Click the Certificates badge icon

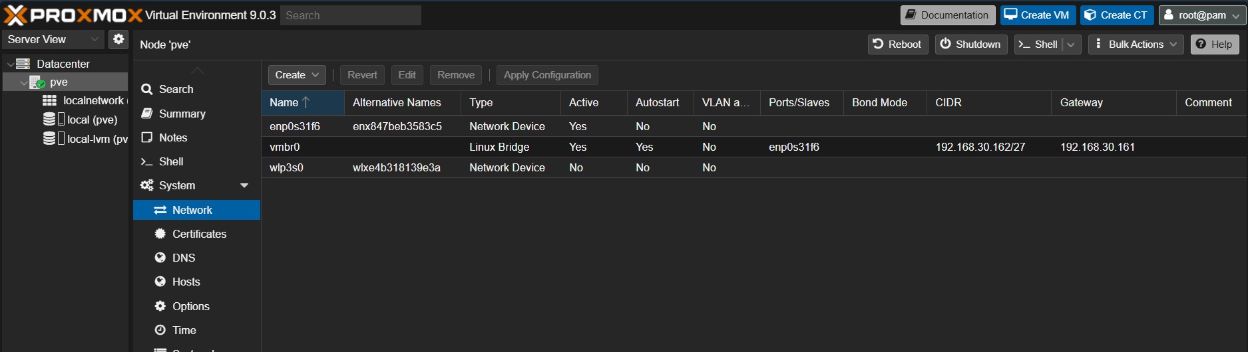(x=160, y=234)
